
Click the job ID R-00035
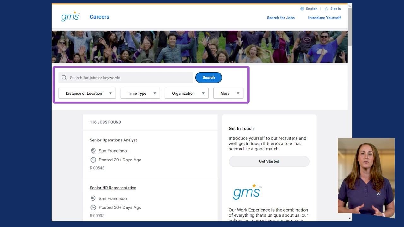[97, 216]
